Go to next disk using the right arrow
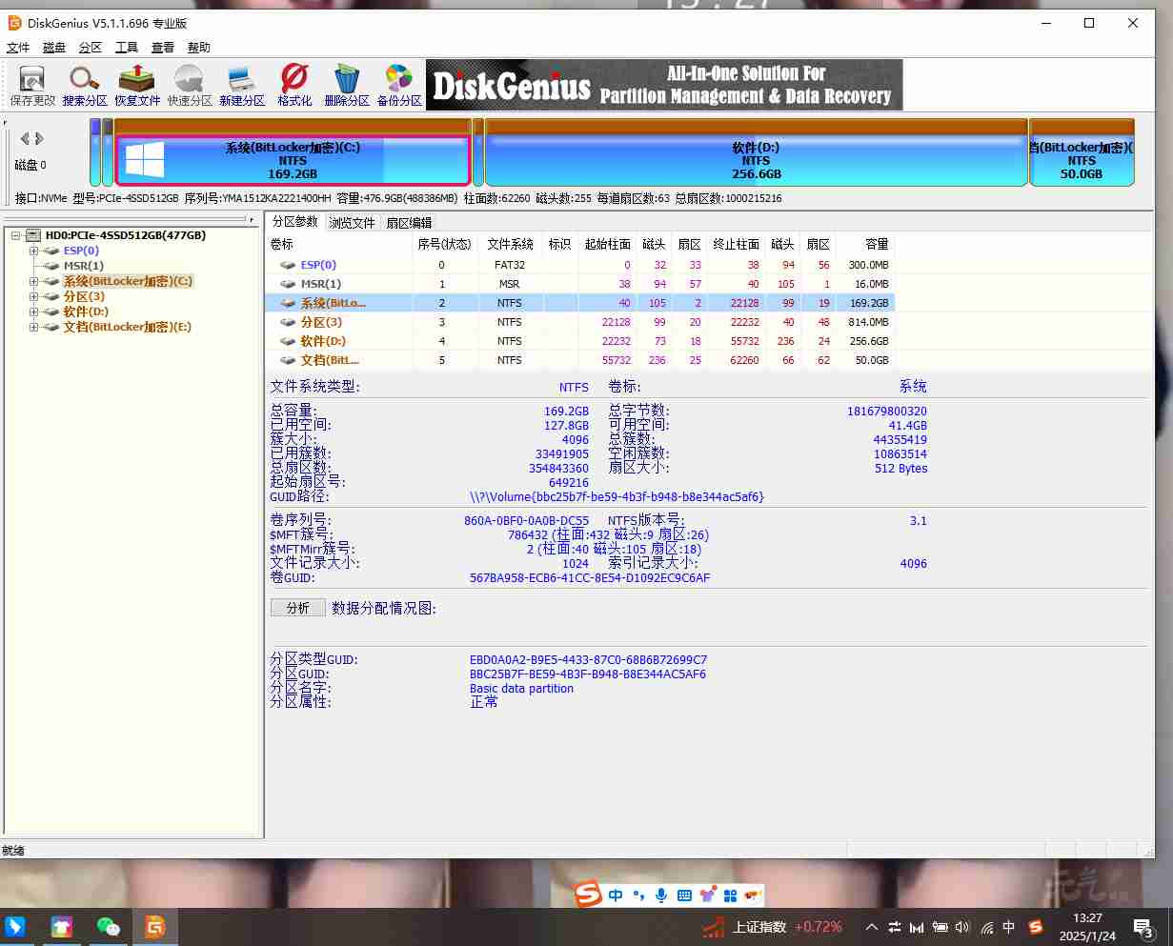The width and height of the screenshot is (1173, 946). coord(39,139)
